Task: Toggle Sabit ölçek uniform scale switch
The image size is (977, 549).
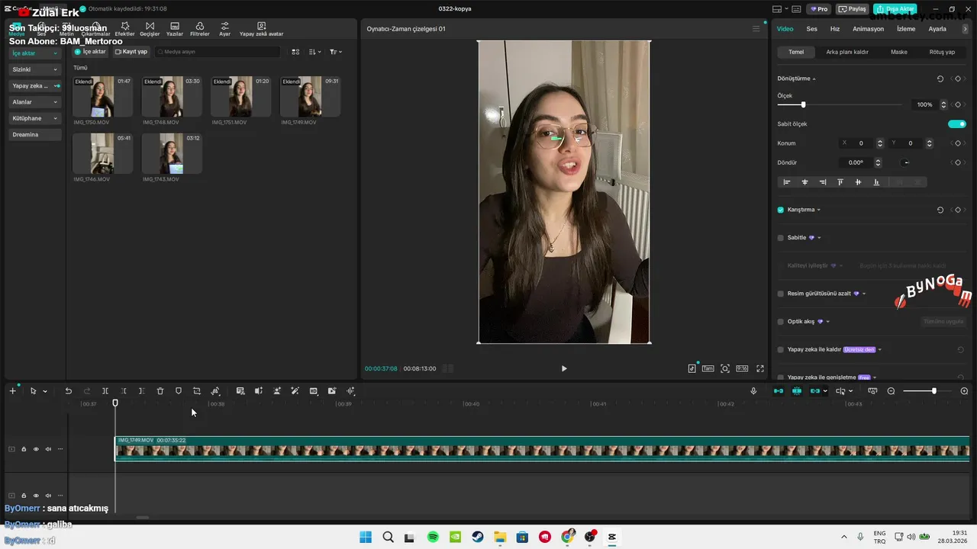Action: pos(957,124)
